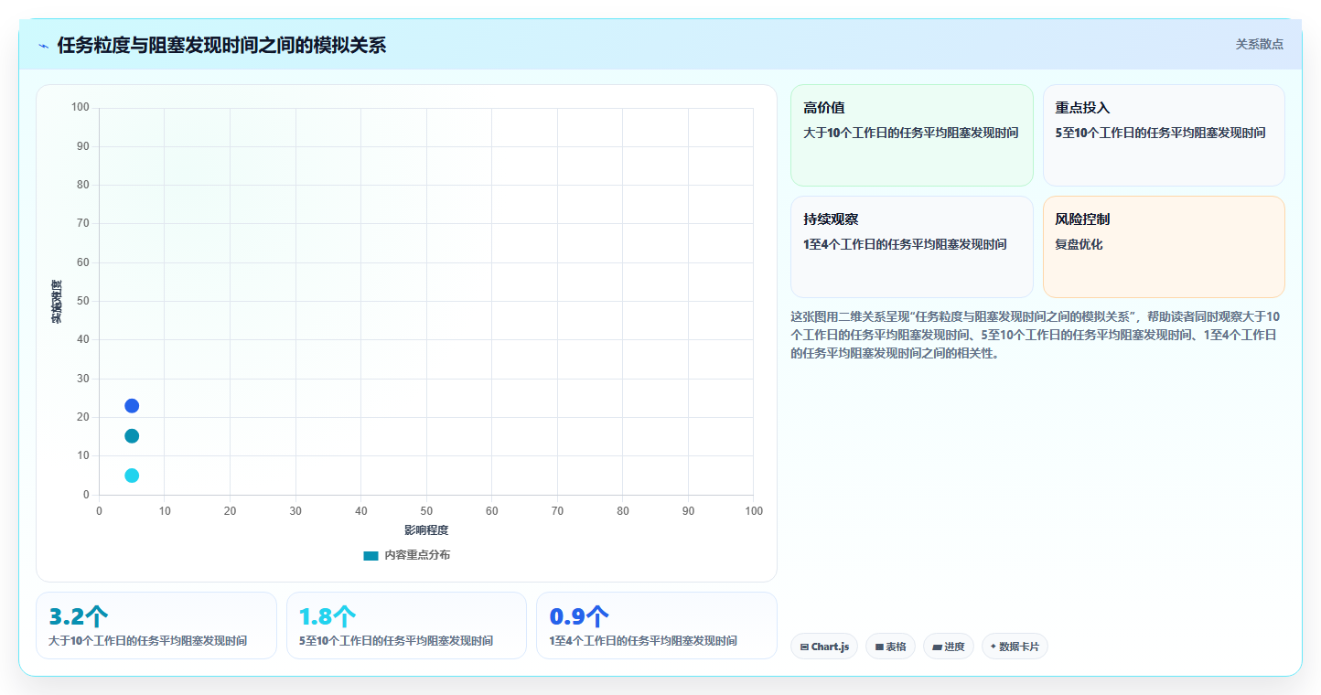This screenshot has height=695, width=1321.
Task: Click the 大于10个工作日 label under 3.2个
Action: point(147,641)
